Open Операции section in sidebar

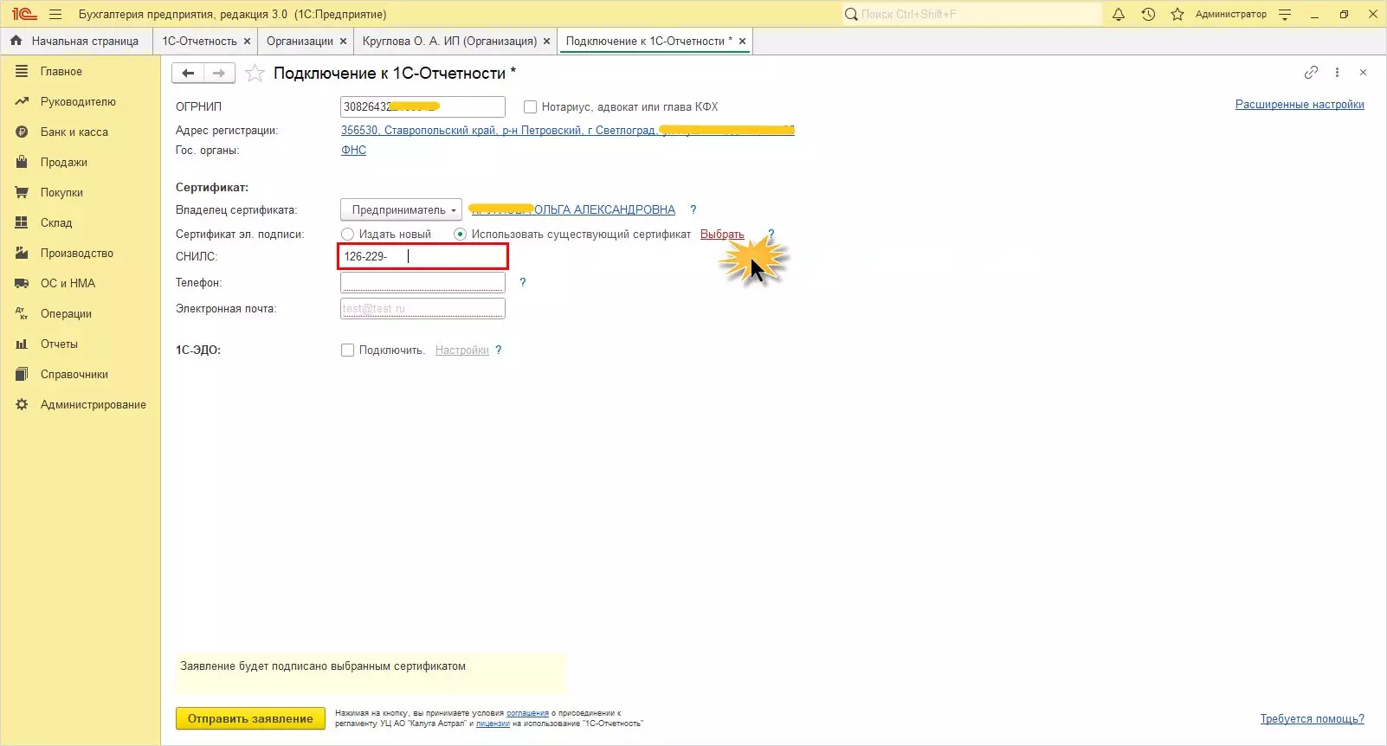pos(66,314)
